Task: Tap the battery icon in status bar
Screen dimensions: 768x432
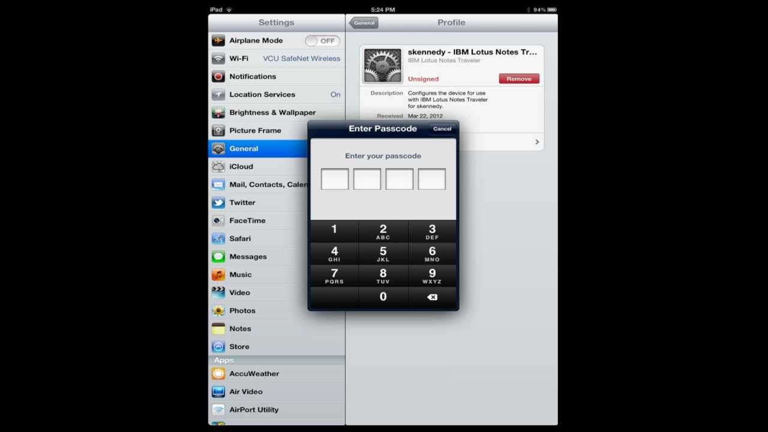Action: coord(552,10)
